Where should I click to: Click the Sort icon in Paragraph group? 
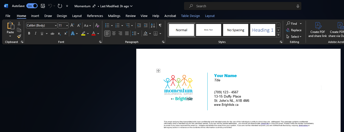(152, 25)
